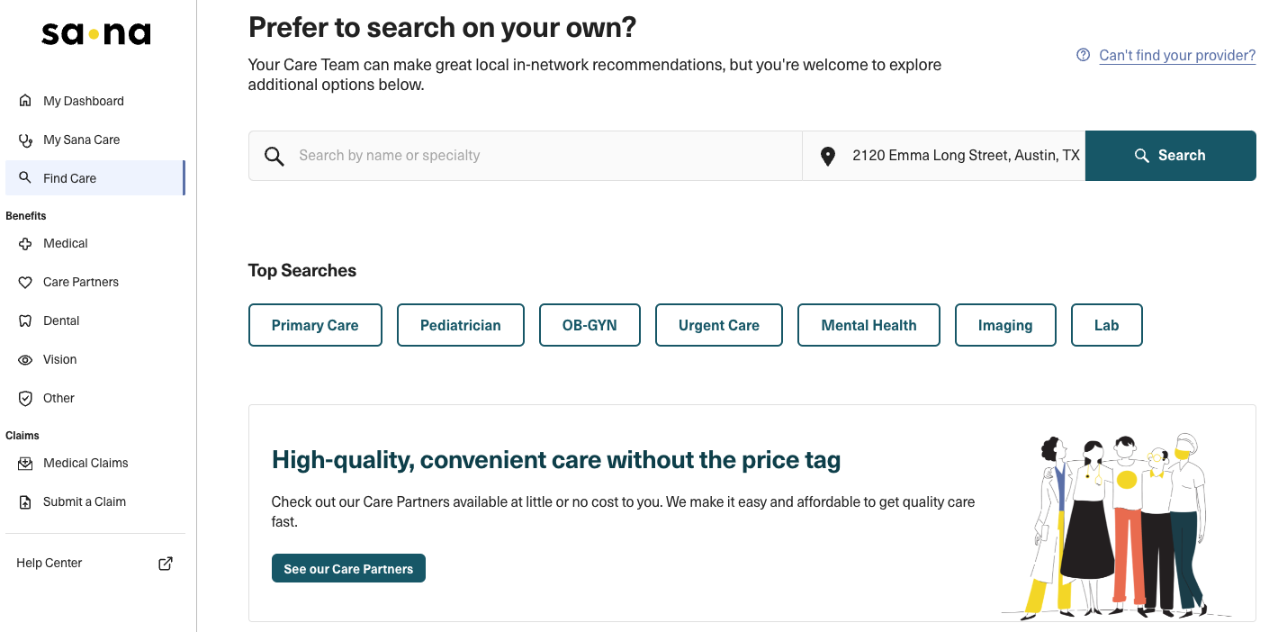
Task: Click the question mark help icon
Action: (x=1084, y=55)
